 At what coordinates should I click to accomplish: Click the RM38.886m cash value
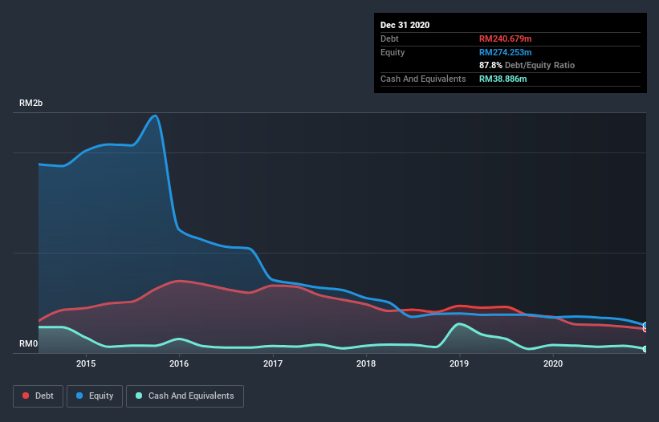(502, 79)
